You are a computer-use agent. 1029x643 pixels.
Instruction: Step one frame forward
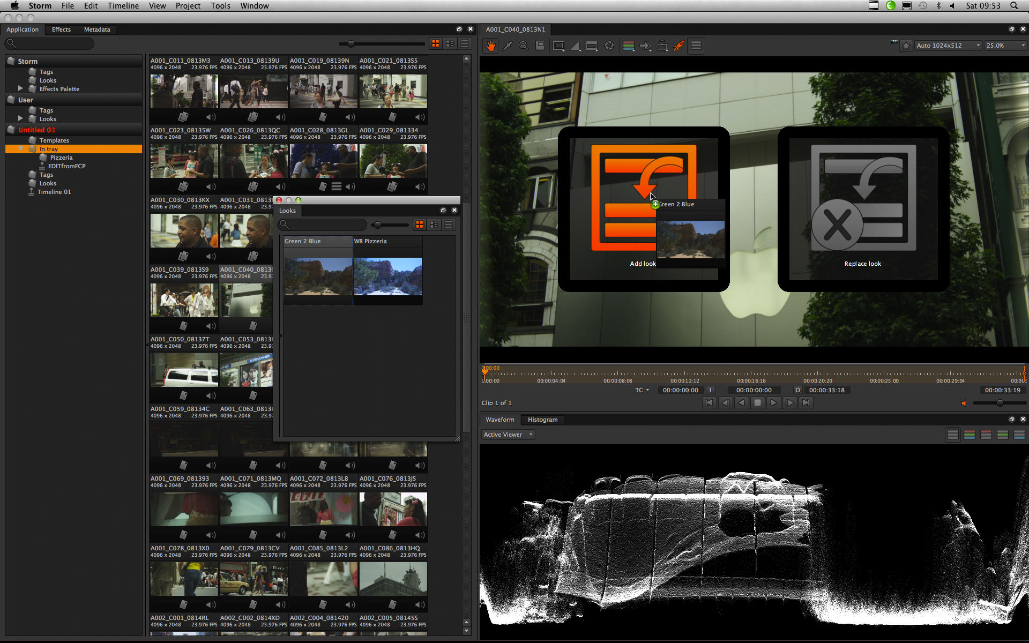click(x=789, y=403)
